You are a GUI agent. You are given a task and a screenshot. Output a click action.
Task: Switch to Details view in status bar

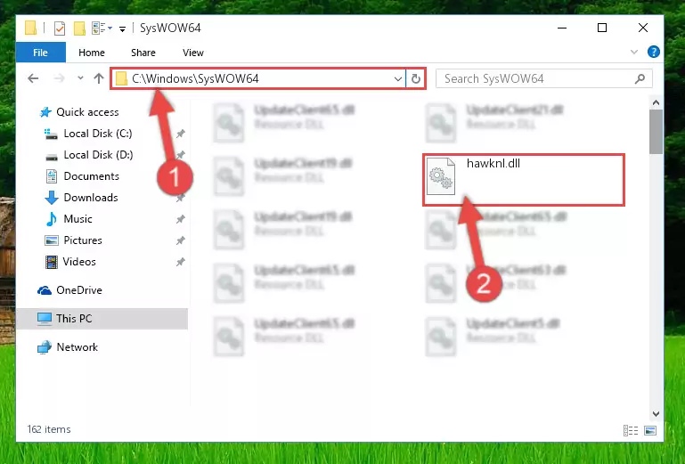pyautogui.click(x=631, y=430)
